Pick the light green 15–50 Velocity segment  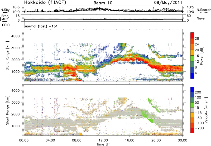(x=192, y=105)
